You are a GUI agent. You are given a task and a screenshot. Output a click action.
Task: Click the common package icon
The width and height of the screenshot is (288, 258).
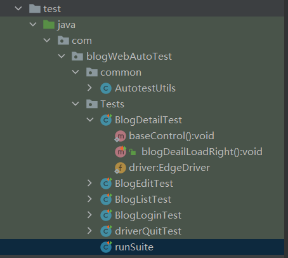[x=92, y=72]
